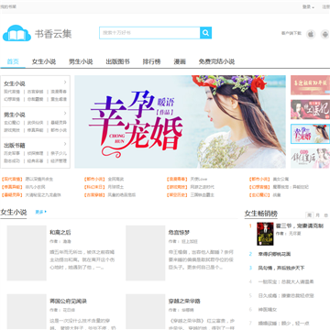The image size is (330, 330).
Task: Click the 女生畅销榜 heading
Action: coord(261,214)
